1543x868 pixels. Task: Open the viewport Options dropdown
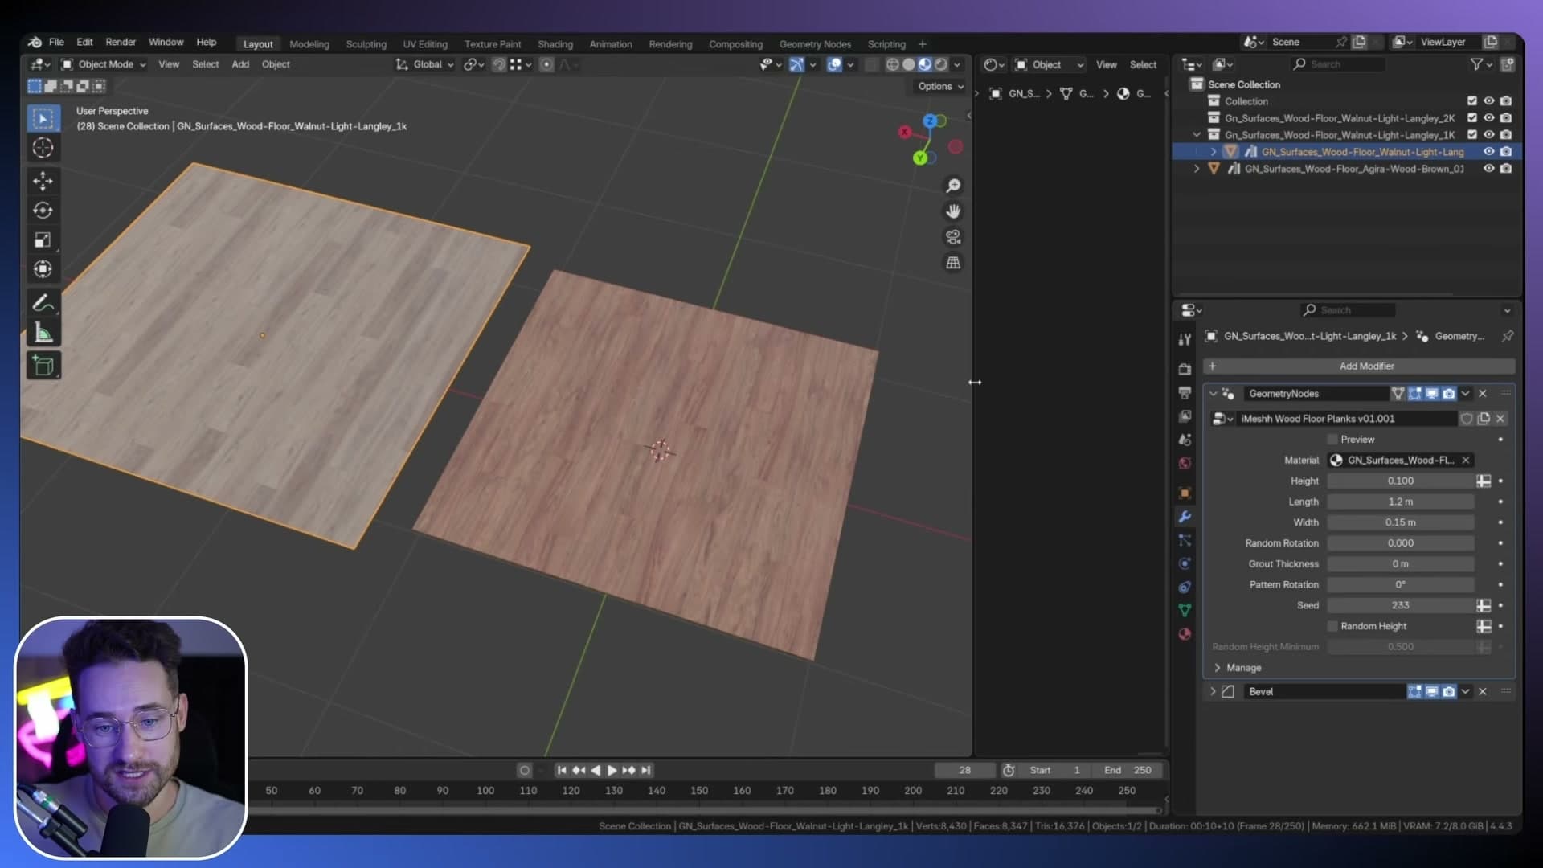click(x=940, y=87)
